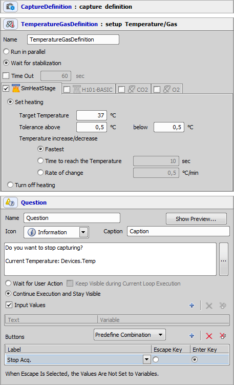Switch to the CO2 tab
The width and height of the screenshot is (234, 385).
(134, 89)
